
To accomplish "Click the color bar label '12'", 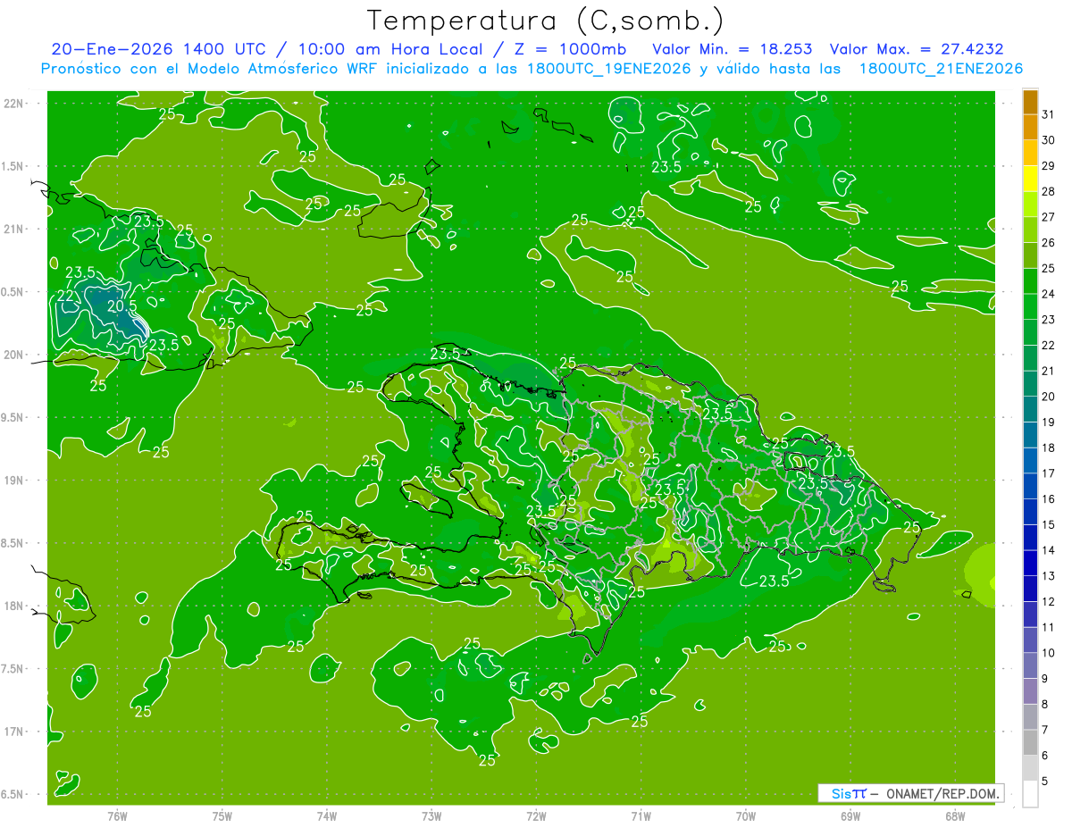I will pos(1049,602).
